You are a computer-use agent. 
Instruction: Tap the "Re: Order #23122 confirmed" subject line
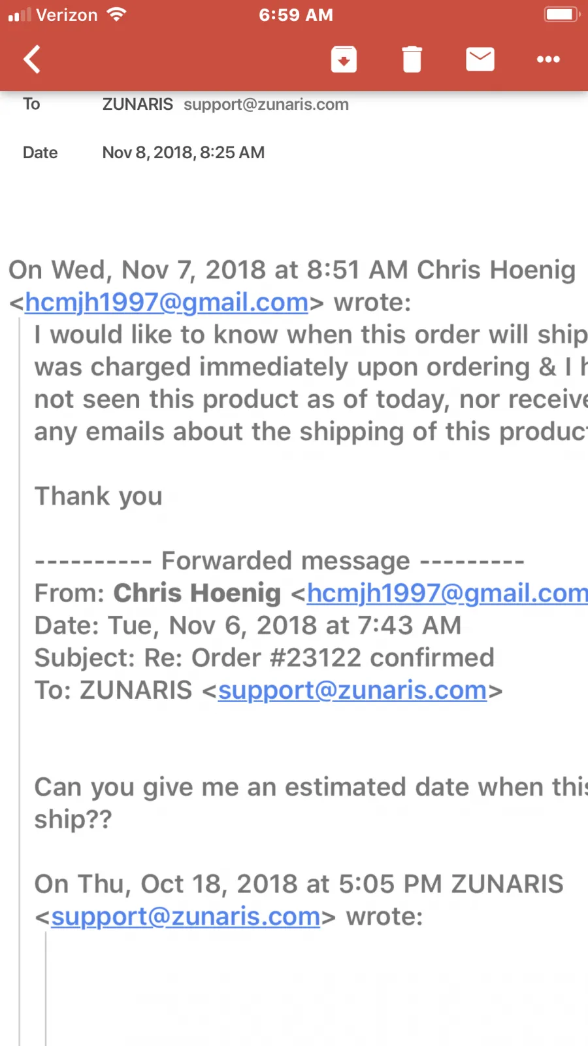[319, 658]
